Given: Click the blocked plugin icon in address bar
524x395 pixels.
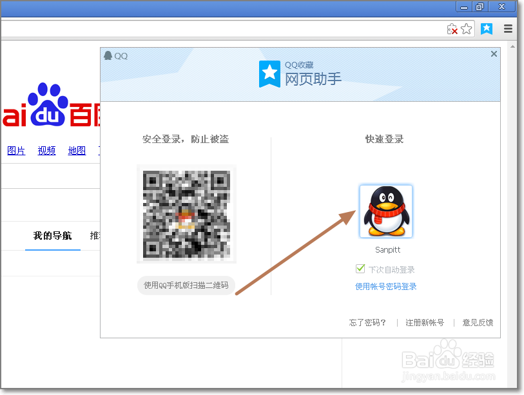Looking at the screenshot, I should (x=452, y=29).
